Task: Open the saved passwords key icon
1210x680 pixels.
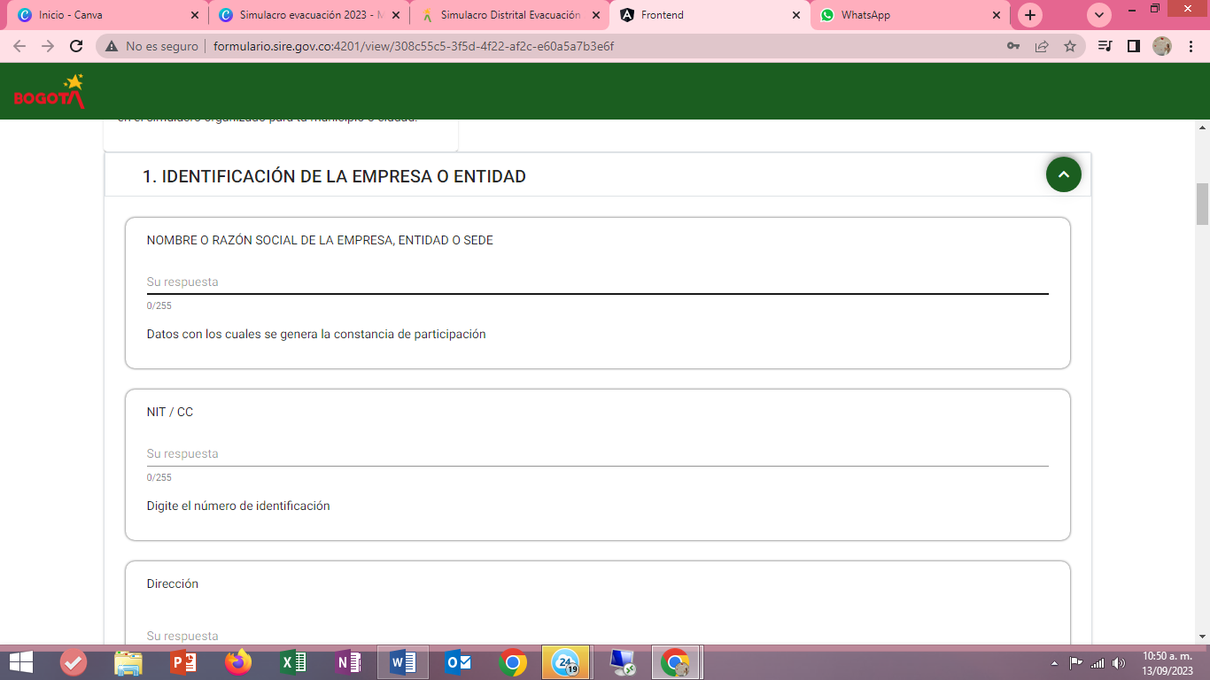Action: pyautogui.click(x=1013, y=46)
